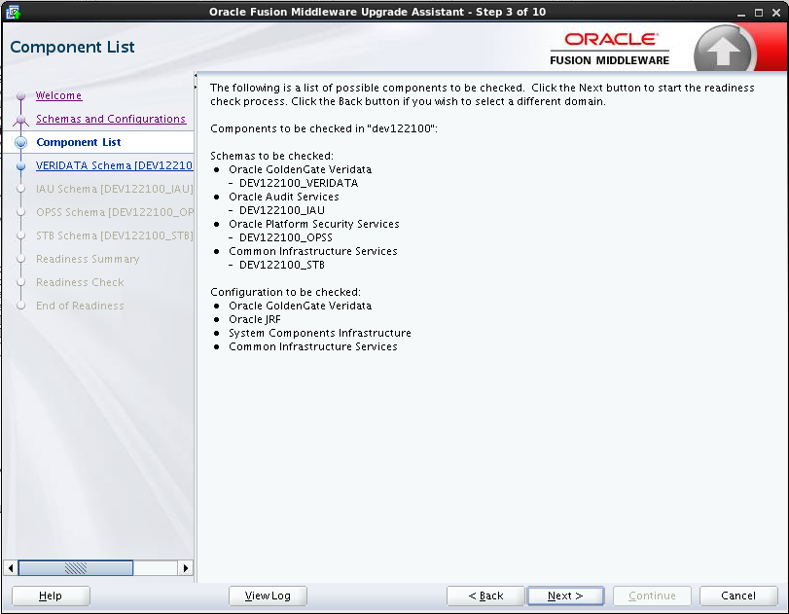Select OPSS Schema step in navigation
Viewport: 789px width, 614px height.
coord(114,212)
